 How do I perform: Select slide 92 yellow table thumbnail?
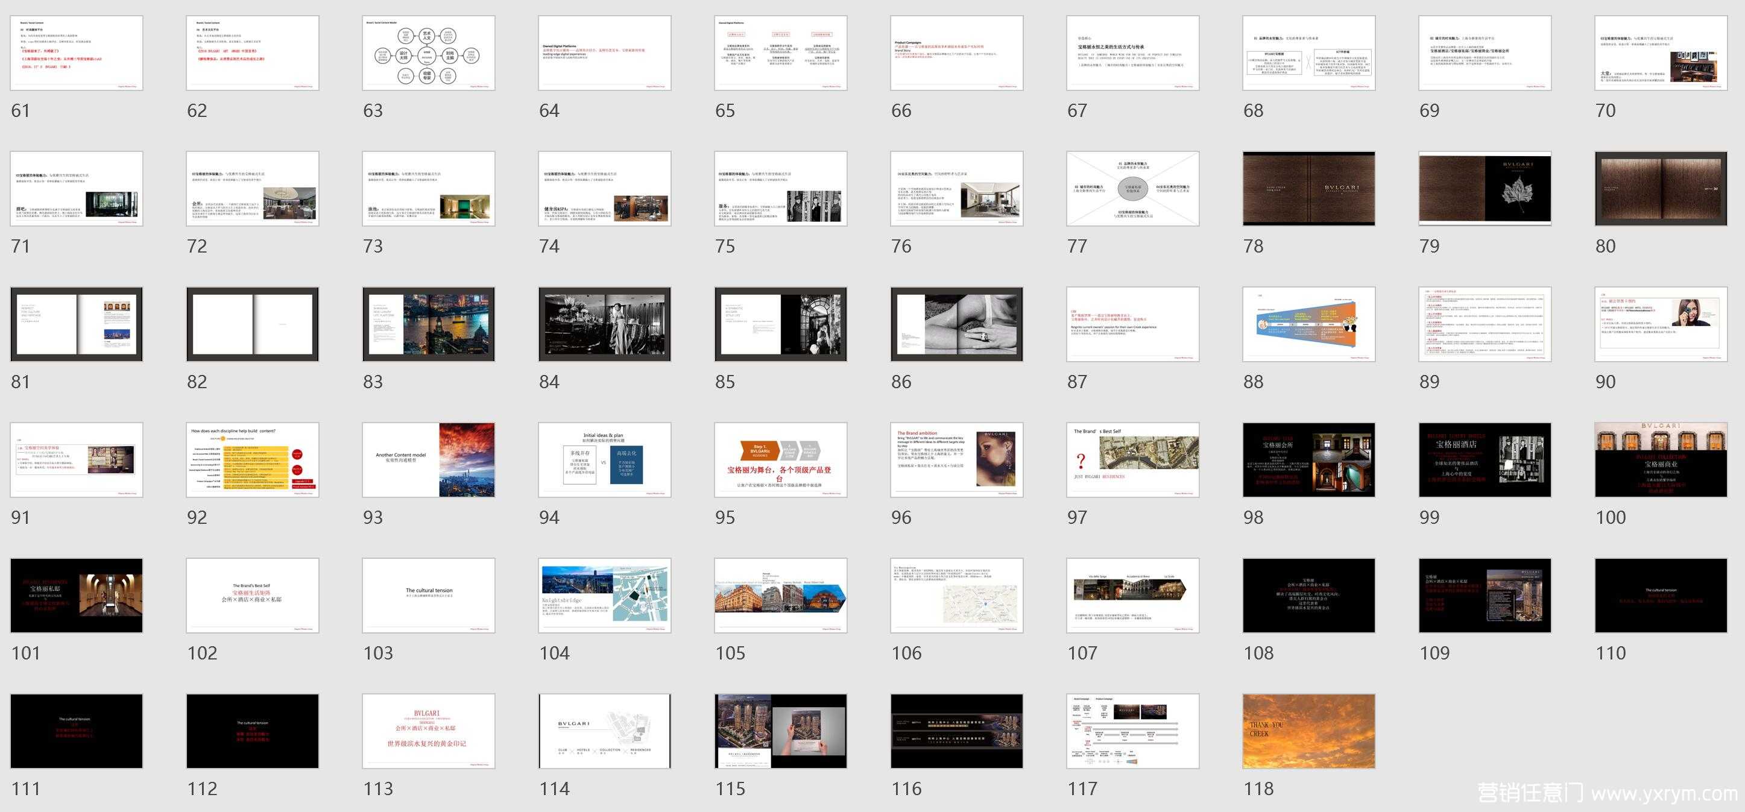click(x=253, y=460)
